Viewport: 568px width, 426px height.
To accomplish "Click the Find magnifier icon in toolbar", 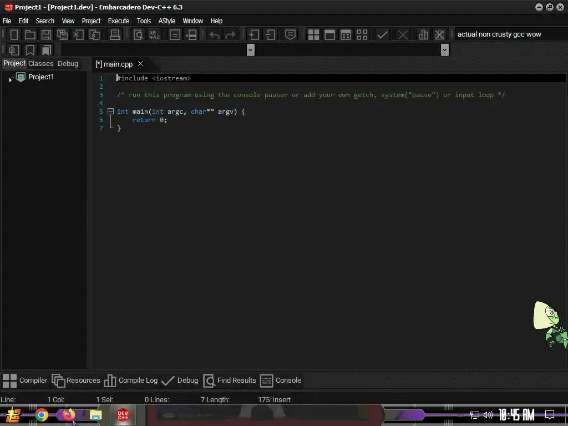I will (138, 35).
